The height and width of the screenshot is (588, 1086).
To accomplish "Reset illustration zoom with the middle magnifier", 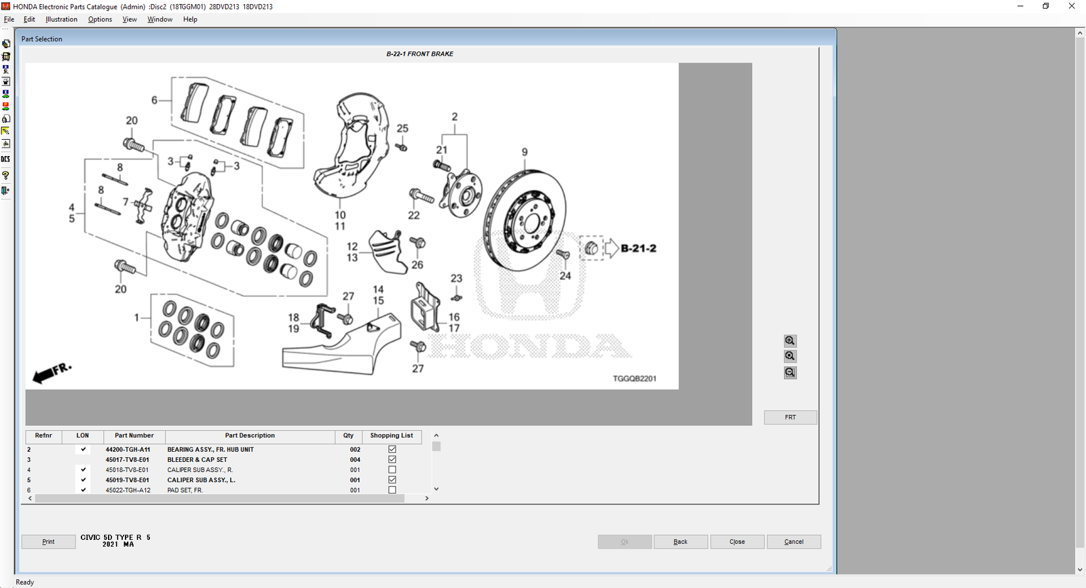I will 790,356.
